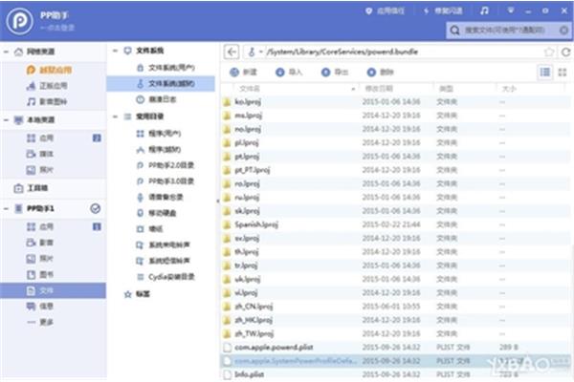Focus the file search input field
The height and width of the screenshot is (382, 574).
[x=509, y=30]
